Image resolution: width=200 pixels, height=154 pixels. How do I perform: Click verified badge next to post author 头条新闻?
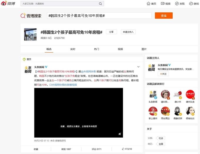pos(46,67)
